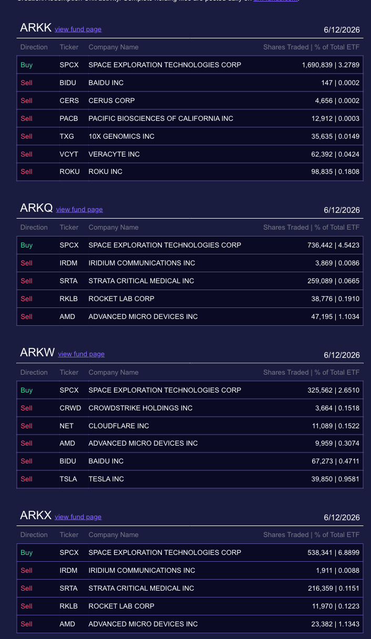This screenshot has width=371, height=639.
Task: Click the Direction column header in ARKQ
Action: 34,228
